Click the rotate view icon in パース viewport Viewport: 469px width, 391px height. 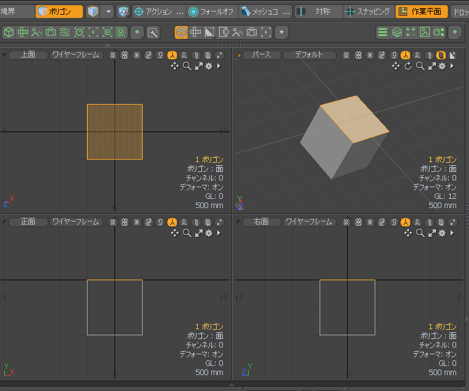(x=408, y=66)
